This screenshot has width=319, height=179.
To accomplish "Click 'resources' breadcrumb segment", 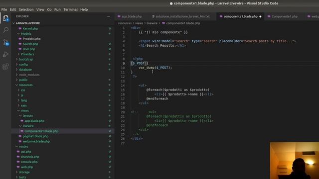I will coord(125,23).
